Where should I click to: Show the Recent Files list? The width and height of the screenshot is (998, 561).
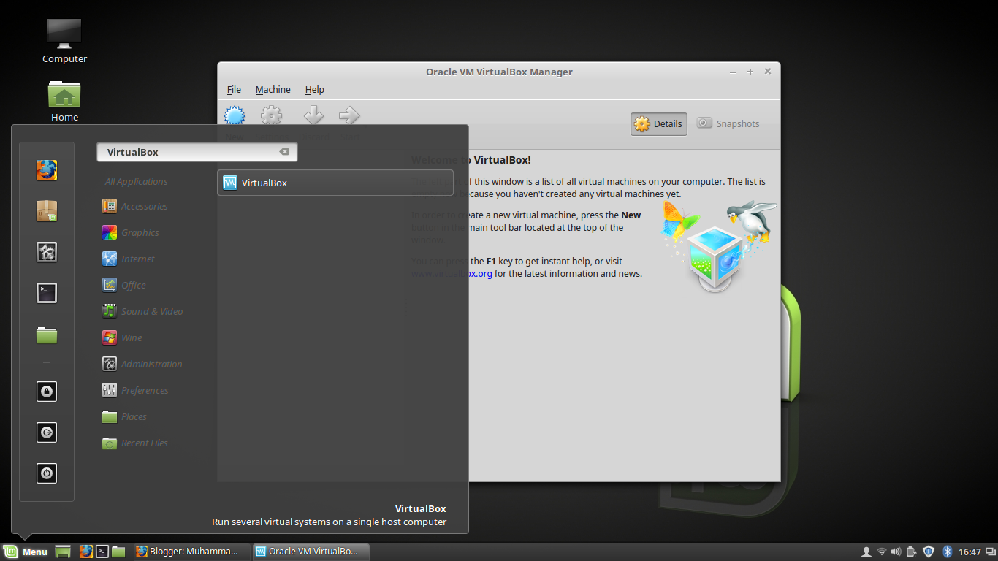(x=143, y=443)
